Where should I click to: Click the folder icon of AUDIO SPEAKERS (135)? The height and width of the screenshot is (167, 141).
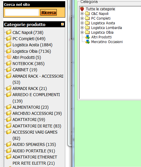8,144
